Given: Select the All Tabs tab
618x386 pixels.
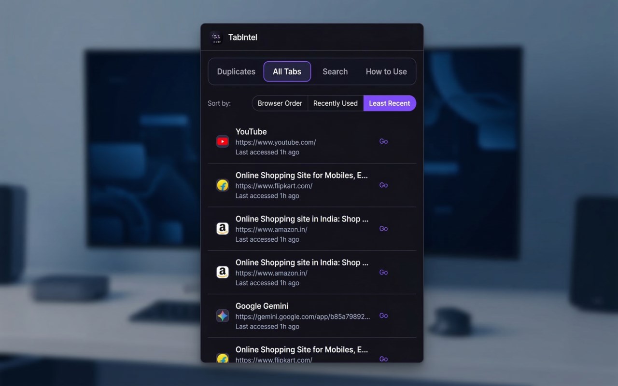Looking at the screenshot, I should click(x=287, y=71).
